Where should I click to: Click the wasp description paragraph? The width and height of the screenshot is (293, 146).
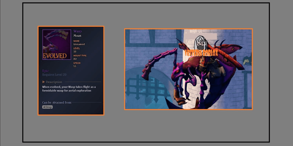point(68,89)
